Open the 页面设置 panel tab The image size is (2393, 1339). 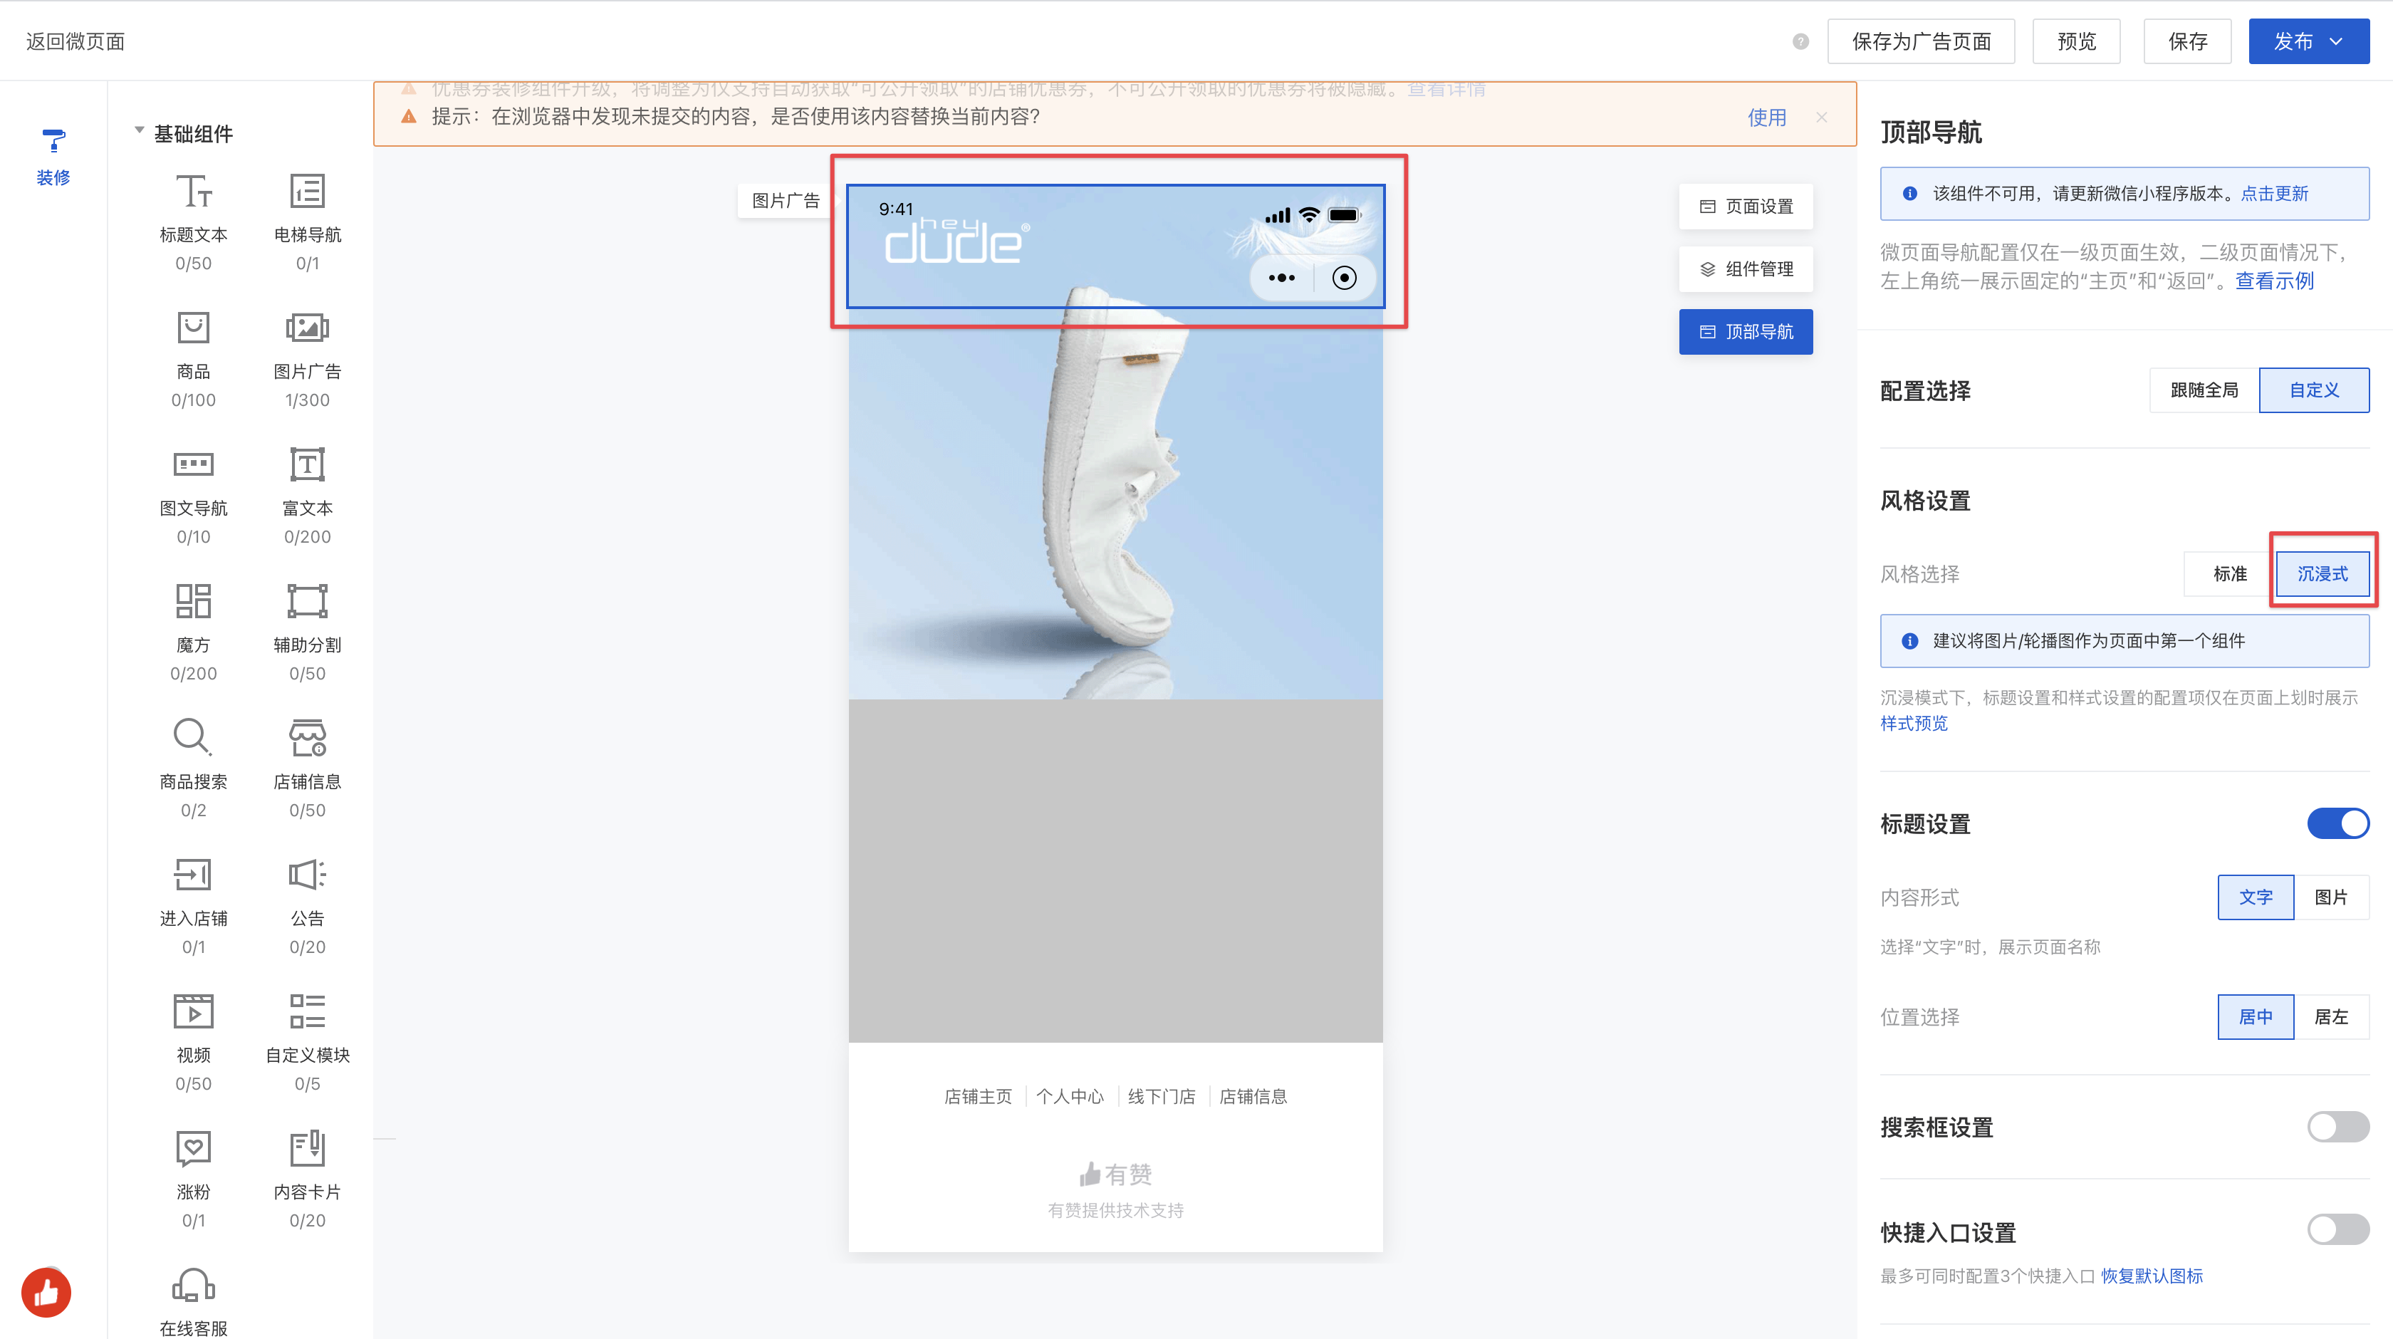click(1746, 207)
